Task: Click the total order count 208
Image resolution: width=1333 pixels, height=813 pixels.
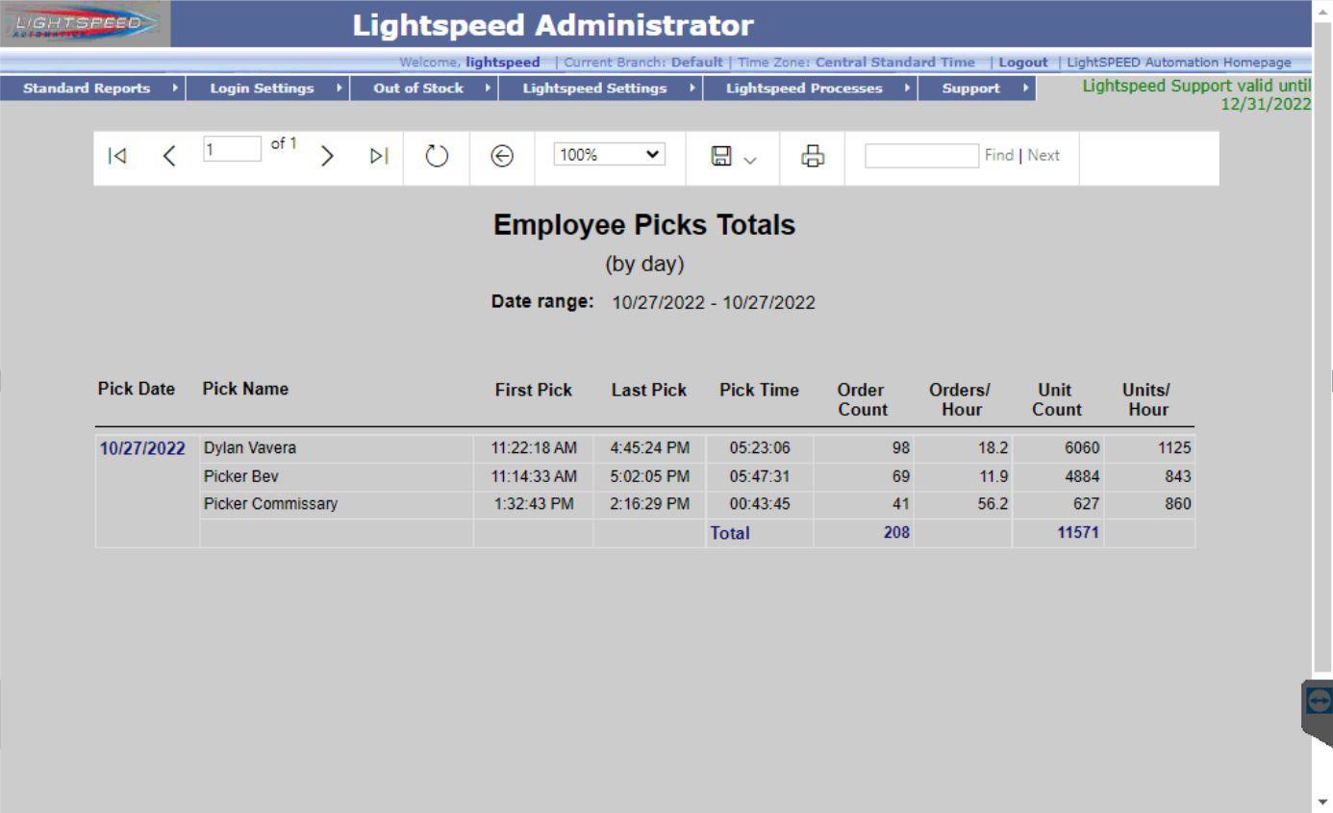Action: pos(896,533)
